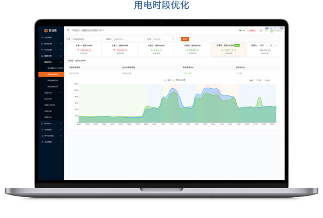323x218 pixels.
Task: Click the 1,200 value on chart y-axis
Action: tap(76, 84)
